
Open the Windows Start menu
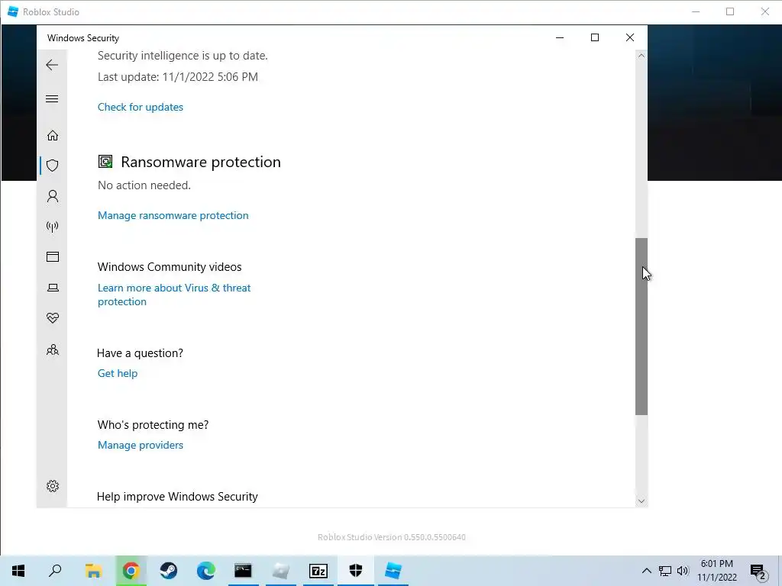click(18, 571)
